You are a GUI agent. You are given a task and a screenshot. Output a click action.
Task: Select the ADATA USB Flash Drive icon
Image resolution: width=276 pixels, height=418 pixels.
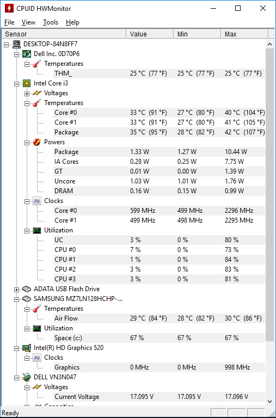[x=27, y=289]
